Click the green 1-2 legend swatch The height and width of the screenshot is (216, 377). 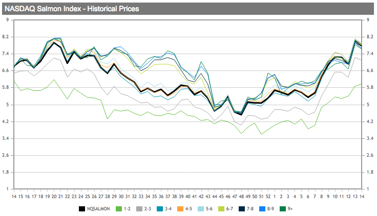coord(119,209)
